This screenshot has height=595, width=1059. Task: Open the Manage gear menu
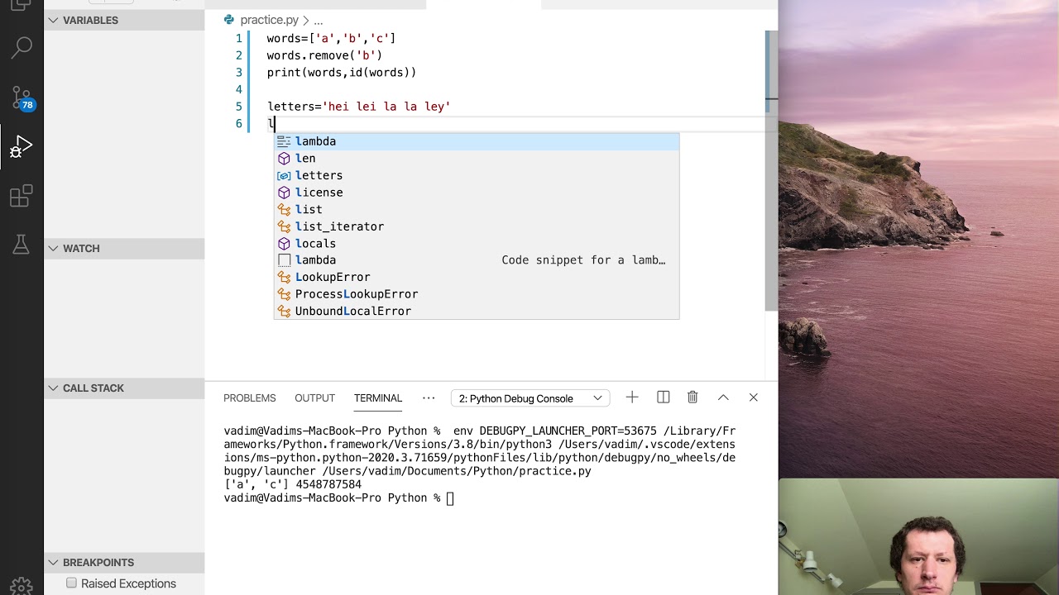[22, 586]
